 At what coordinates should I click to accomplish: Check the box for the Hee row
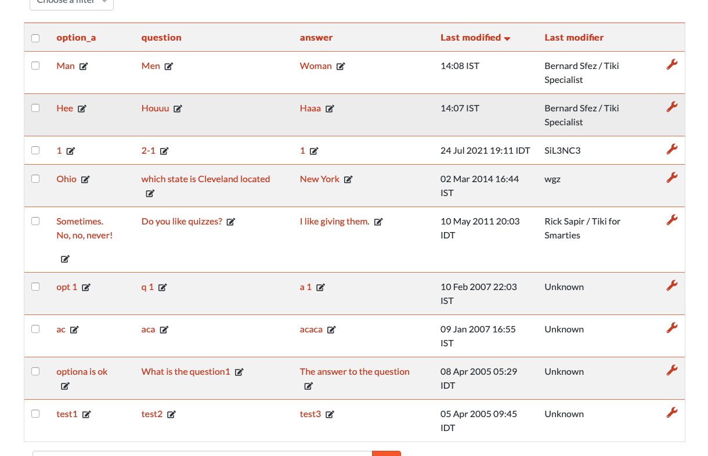(35, 108)
